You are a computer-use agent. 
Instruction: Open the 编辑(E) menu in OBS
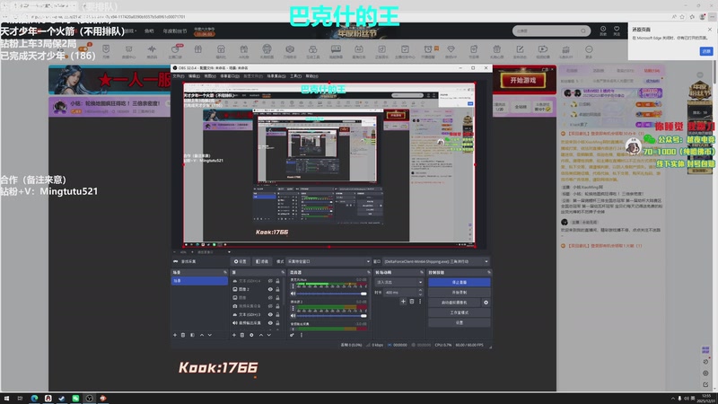[x=194, y=76]
